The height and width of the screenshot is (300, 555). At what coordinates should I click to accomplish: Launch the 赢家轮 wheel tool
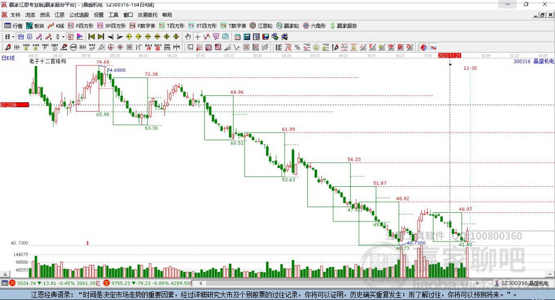[288, 26]
